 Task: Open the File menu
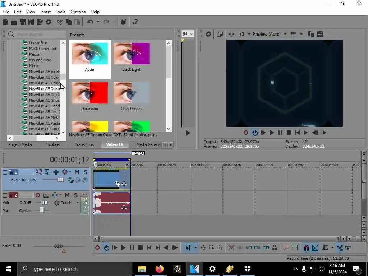(6, 12)
